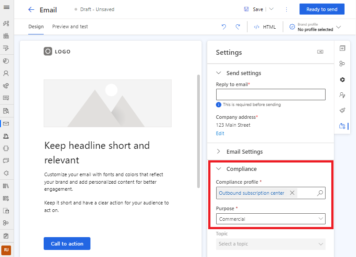Expand the Email Settings section

point(218,151)
